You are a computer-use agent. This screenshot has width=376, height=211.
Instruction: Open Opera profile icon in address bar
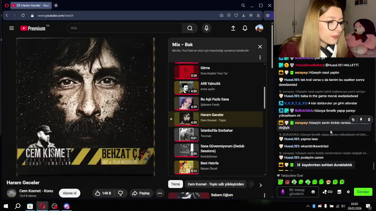click(258, 16)
